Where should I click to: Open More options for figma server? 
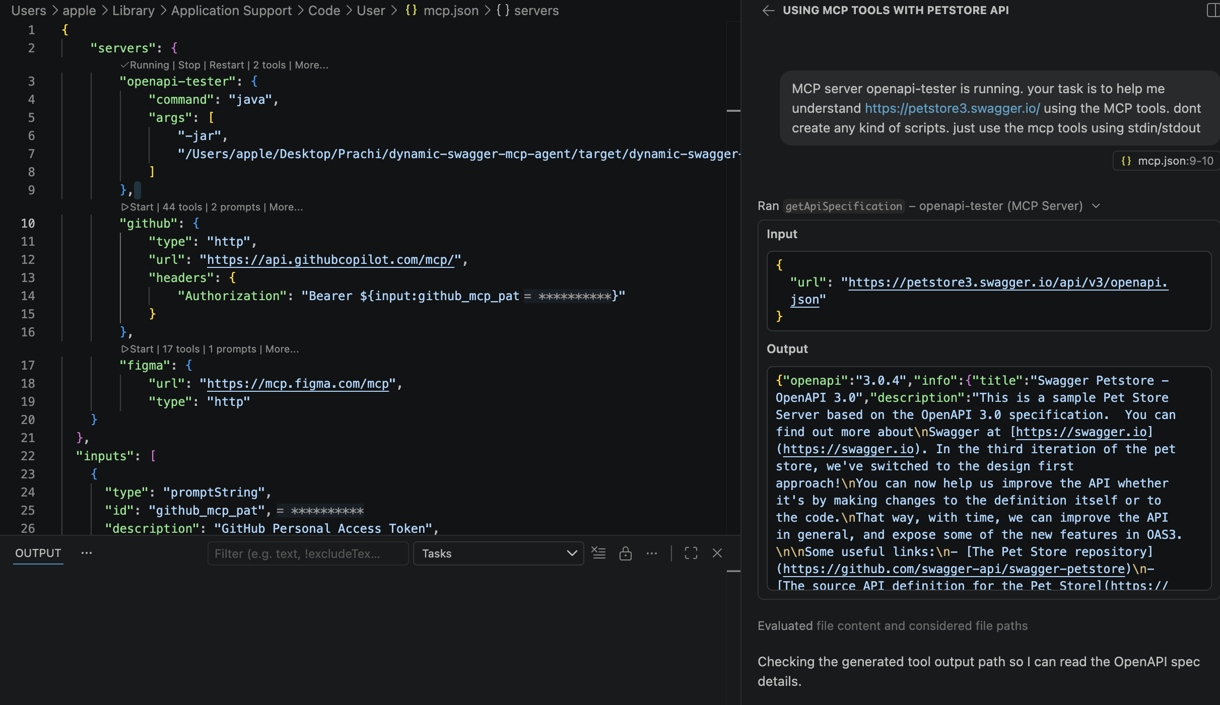[282, 349]
